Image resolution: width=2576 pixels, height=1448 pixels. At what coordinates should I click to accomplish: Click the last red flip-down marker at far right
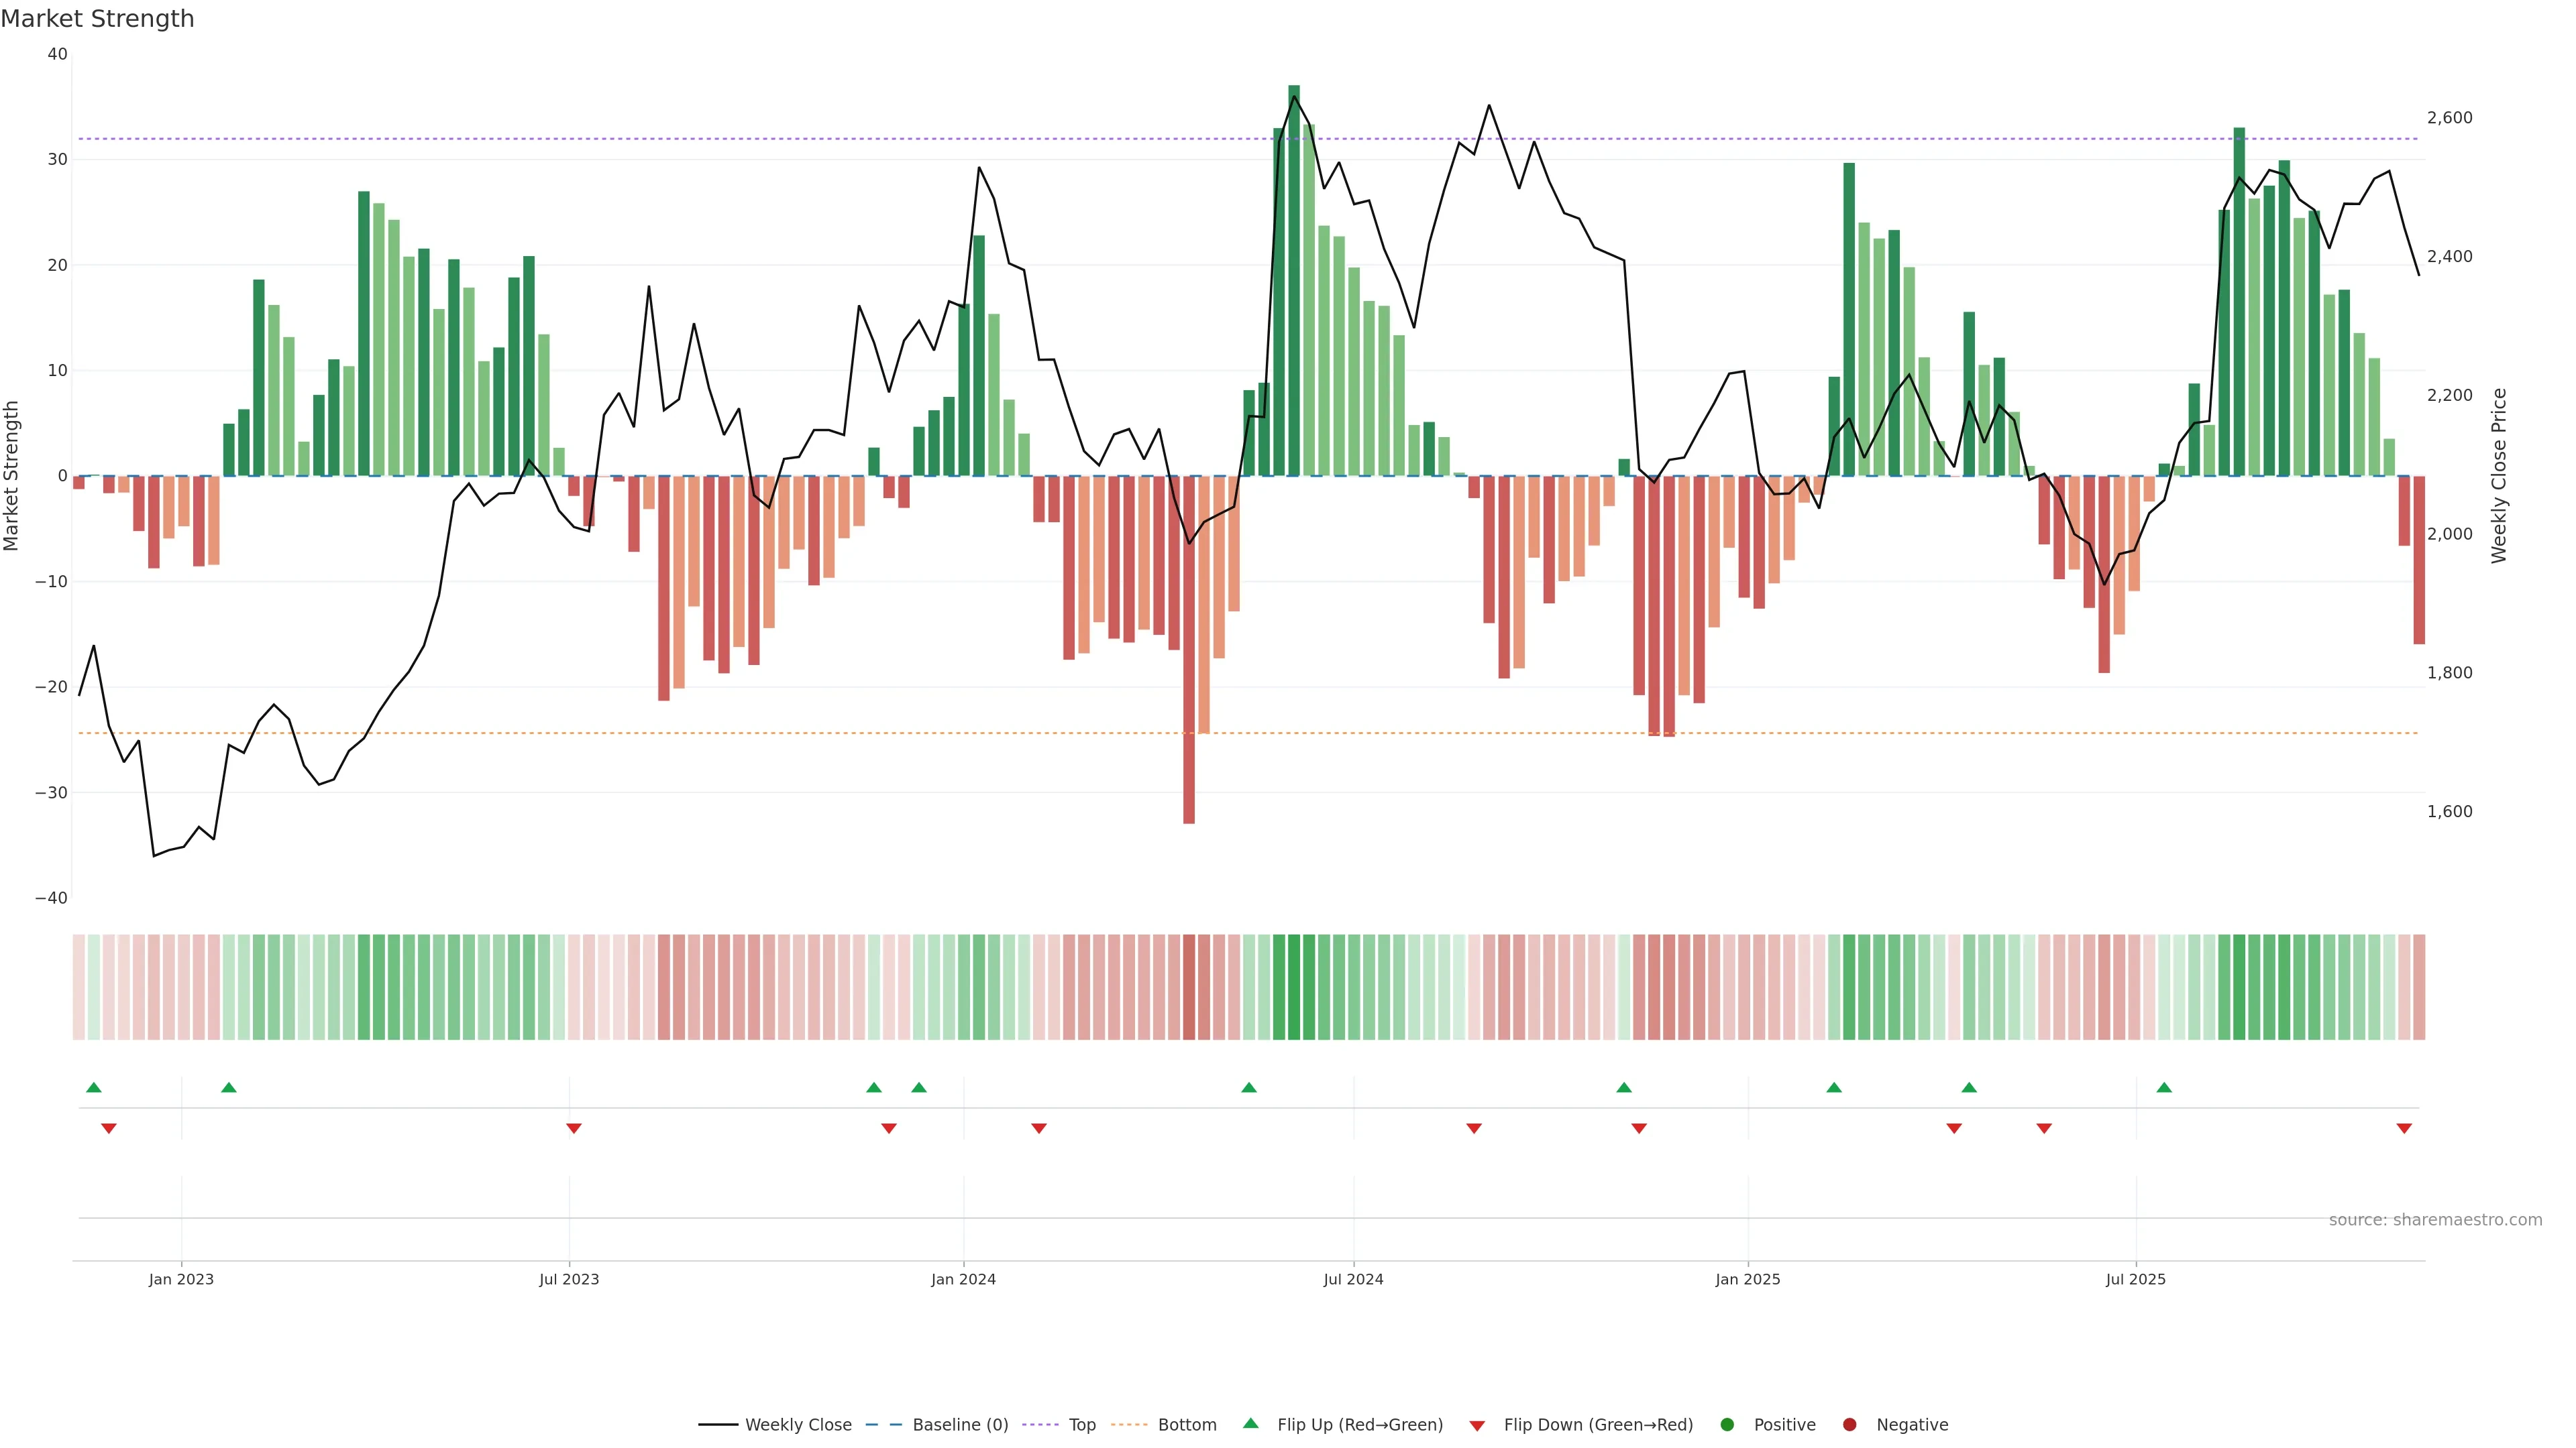pos(2404,1128)
